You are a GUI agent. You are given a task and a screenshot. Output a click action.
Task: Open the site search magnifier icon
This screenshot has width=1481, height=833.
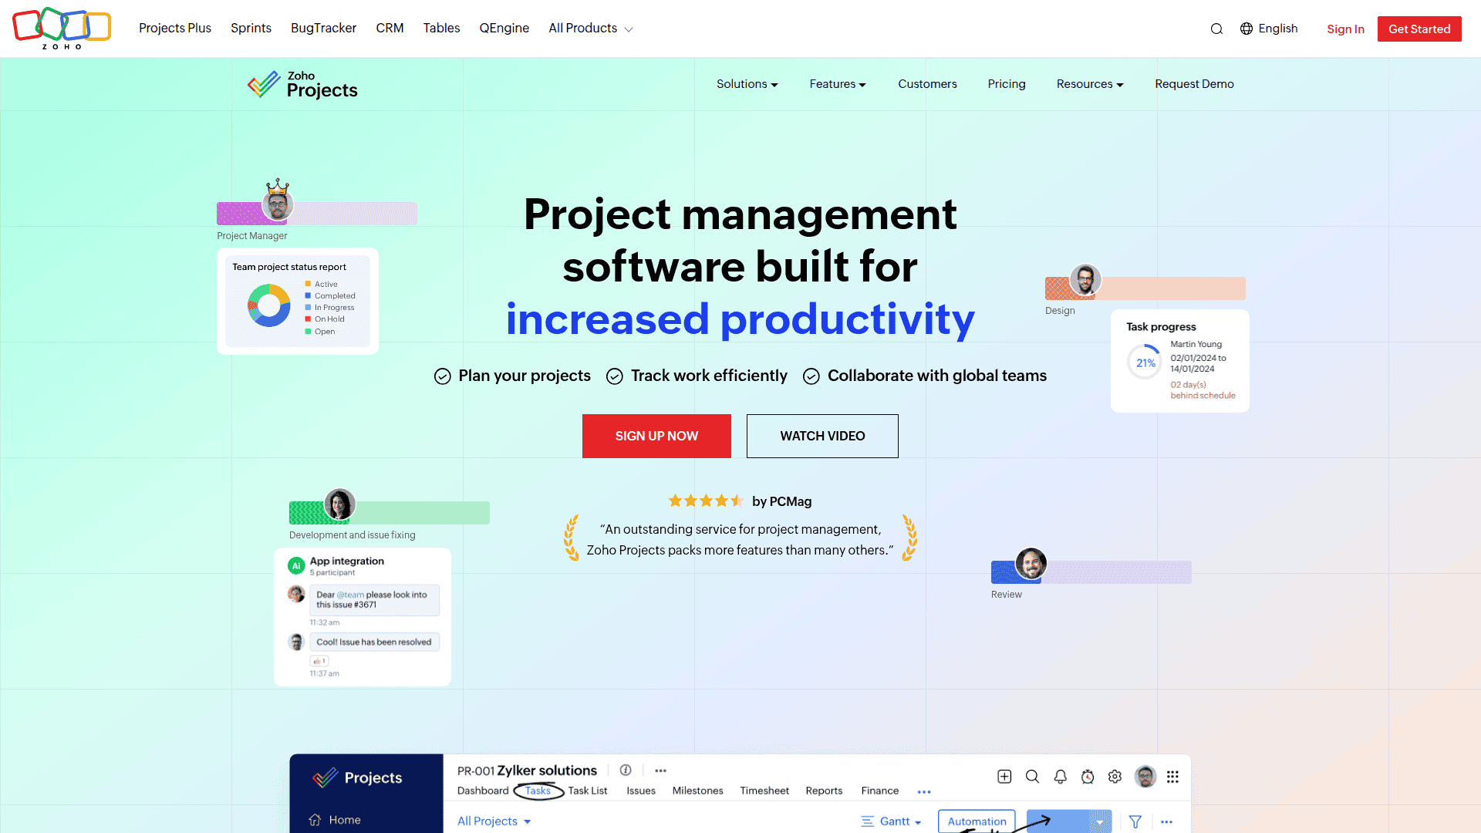pyautogui.click(x=1216, y=29)
